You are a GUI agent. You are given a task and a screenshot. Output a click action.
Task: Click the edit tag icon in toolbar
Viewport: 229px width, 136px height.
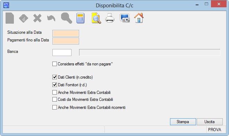click(24, 18)
